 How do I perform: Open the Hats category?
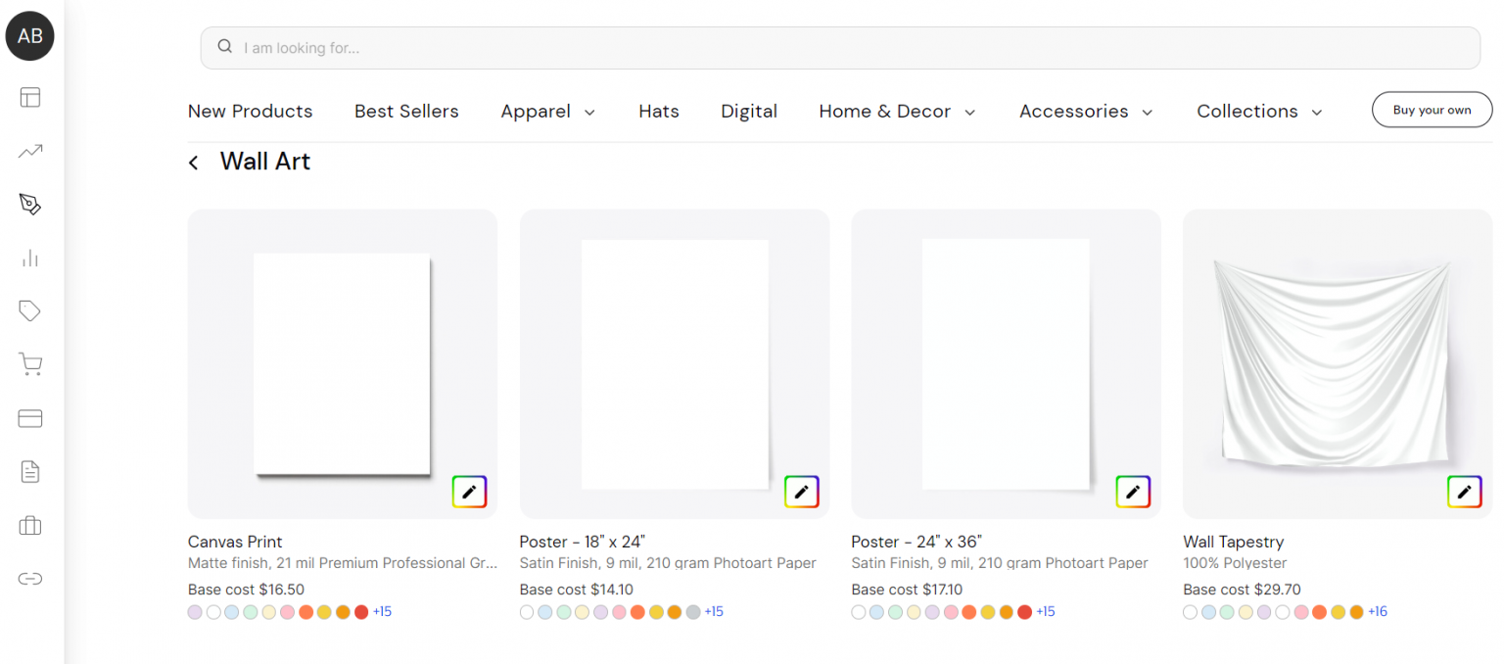658,111
